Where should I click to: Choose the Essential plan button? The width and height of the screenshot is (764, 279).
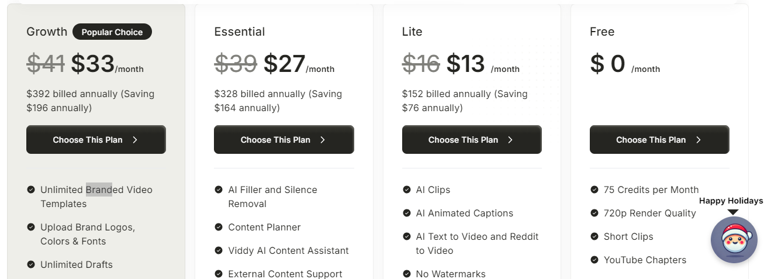point(284,140)
